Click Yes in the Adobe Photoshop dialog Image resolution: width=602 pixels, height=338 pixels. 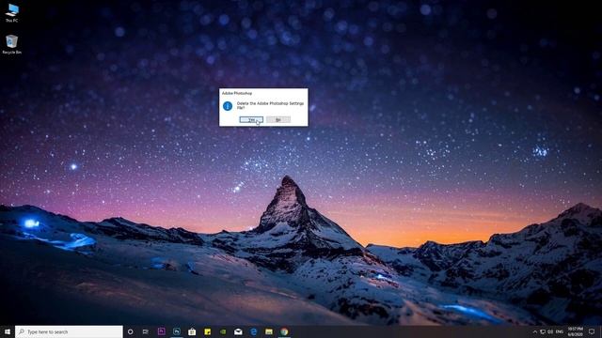coord(251,120)
